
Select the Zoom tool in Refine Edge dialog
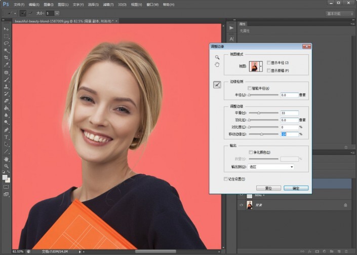coord(217,58)
